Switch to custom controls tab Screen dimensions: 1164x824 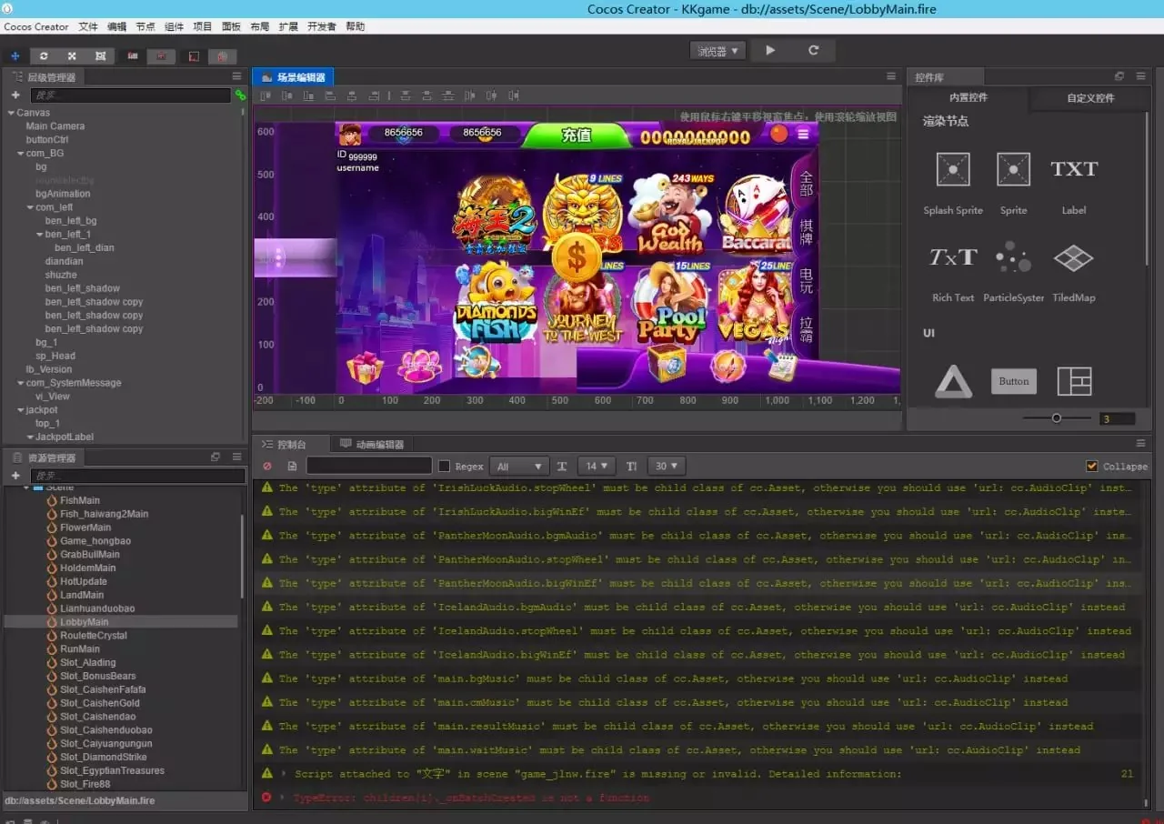[1090, 98]
